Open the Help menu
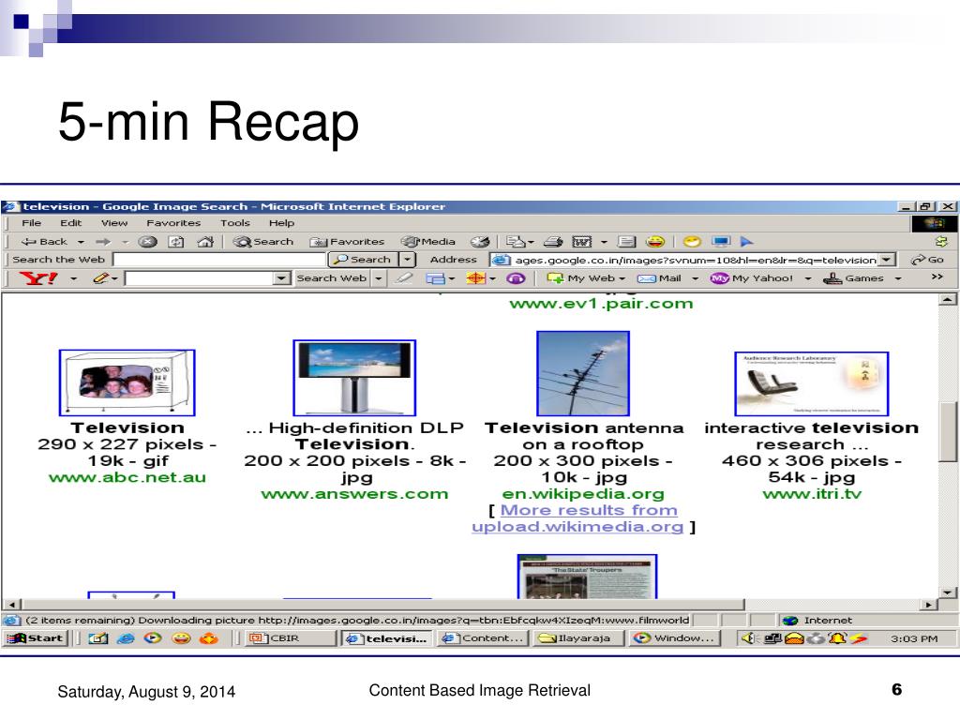The image size is (960, 720). (x=281, y=223)
